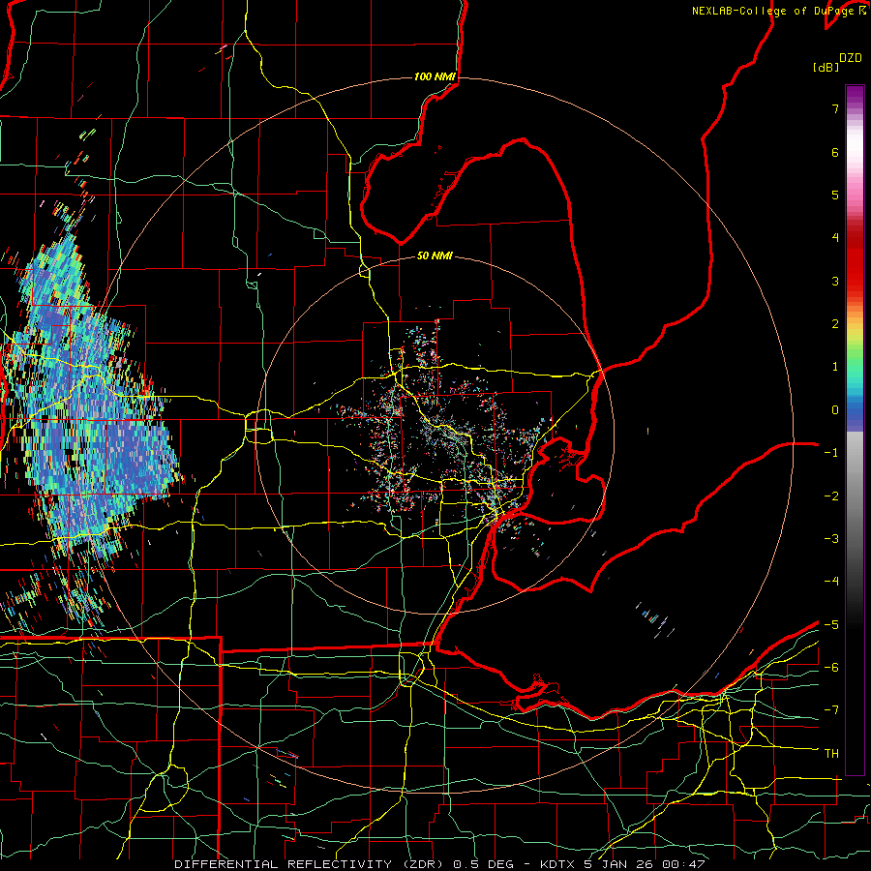The height and width of the screenshot is (871, 871).
Task: Click the -4 value on the color scale
Action: pyautogui.click(x=831, y=582)
